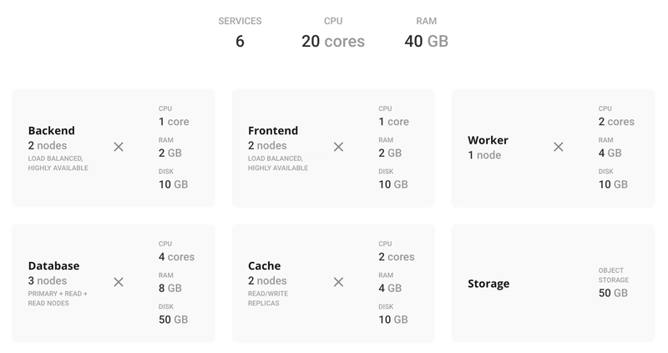This screenshot has height=353, width=668.
Task: Click the Database 3 nodes count
Action: point(47,280)
